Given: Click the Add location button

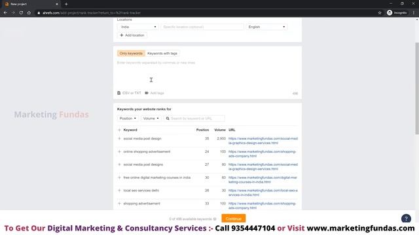Looking at the screenshot, I should coord(132,35).
